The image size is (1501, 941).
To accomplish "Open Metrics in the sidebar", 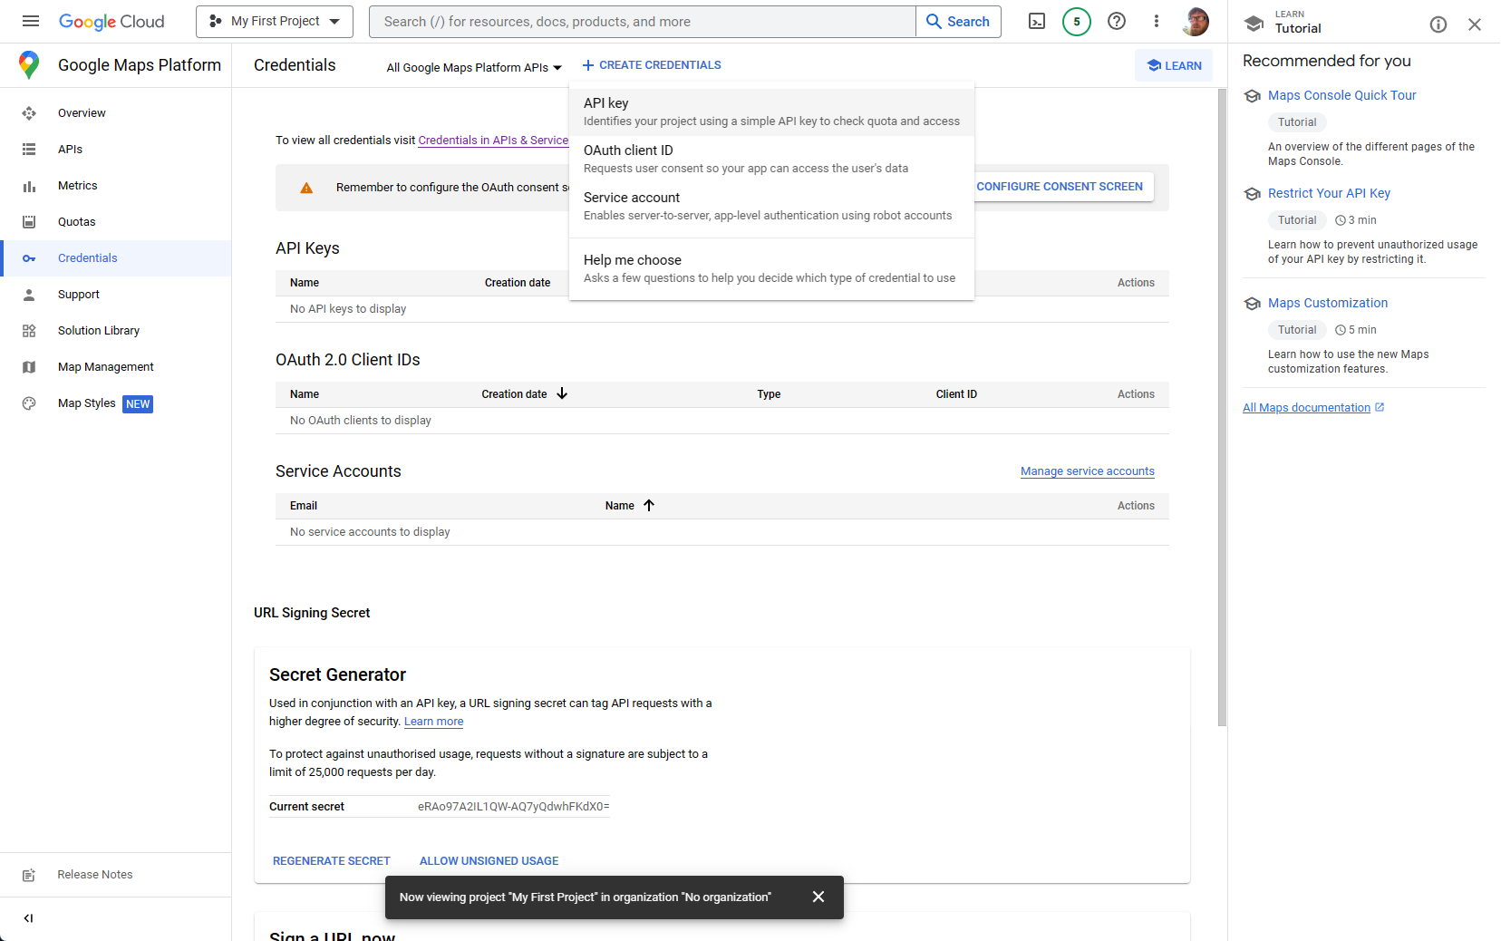I will tap(116, 186).
